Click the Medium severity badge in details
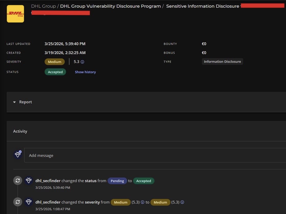The image size is (286, 214). 55,62
